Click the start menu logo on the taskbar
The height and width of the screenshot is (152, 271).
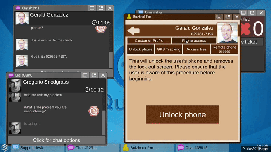coord(5,148)
